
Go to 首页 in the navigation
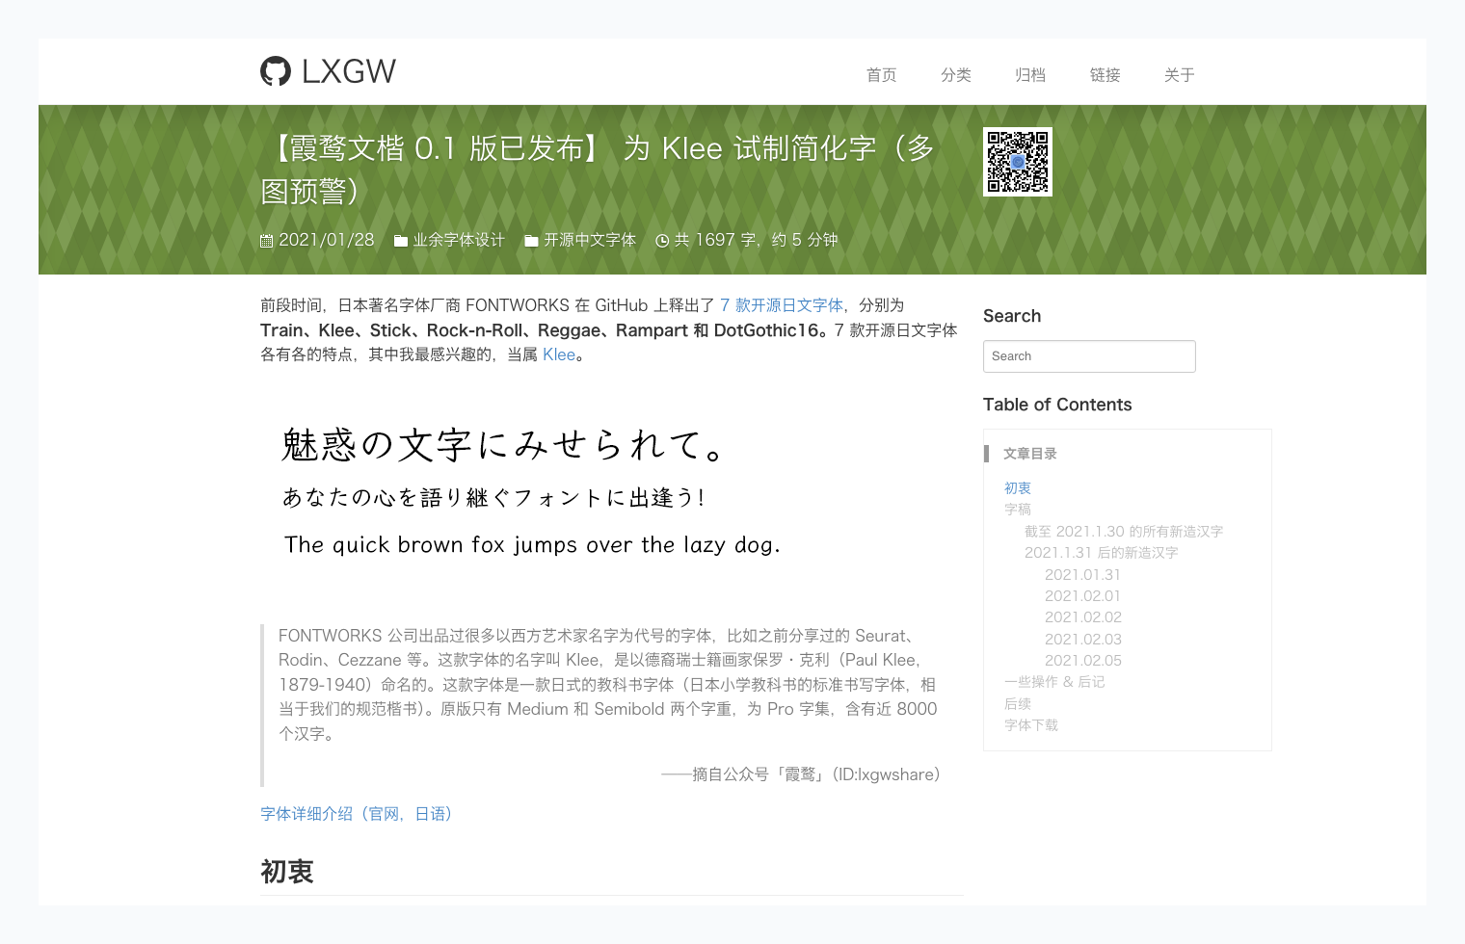pyautogui.click(x=881, y=75)
